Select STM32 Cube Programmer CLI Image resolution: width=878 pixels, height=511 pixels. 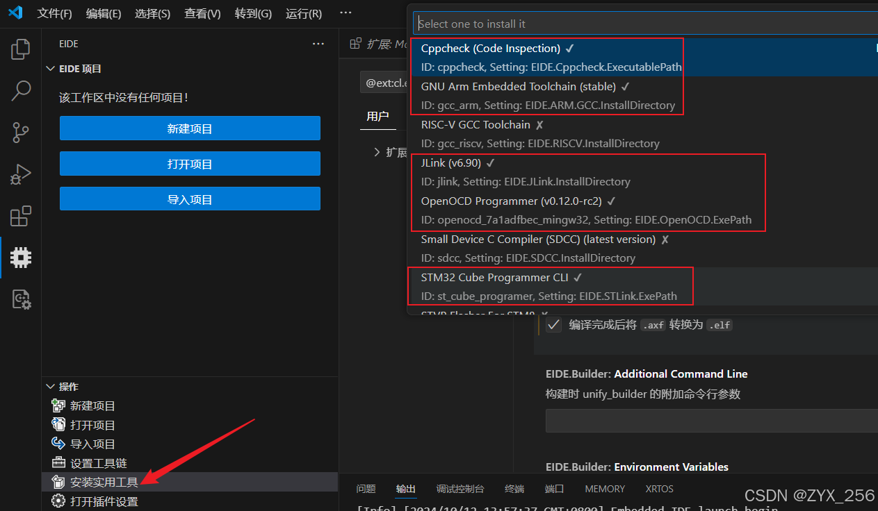[x=644, y=287]
